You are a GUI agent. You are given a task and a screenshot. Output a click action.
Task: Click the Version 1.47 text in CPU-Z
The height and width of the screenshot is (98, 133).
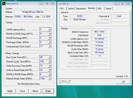pyautogui.click(x=122, y=76)
